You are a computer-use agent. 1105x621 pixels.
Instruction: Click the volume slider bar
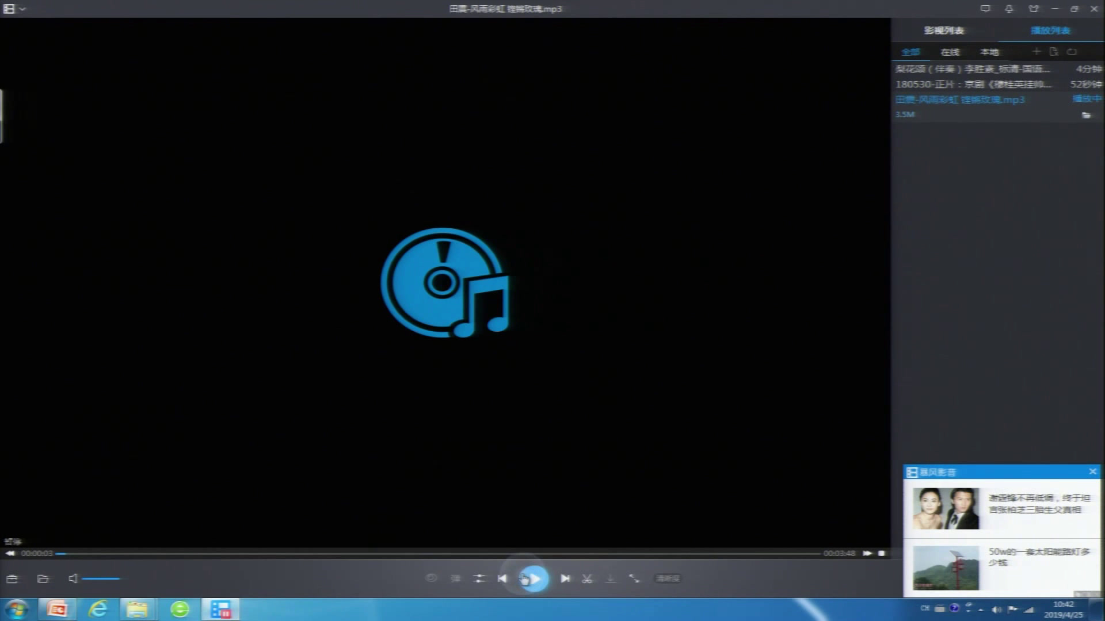tap(101, 578)
